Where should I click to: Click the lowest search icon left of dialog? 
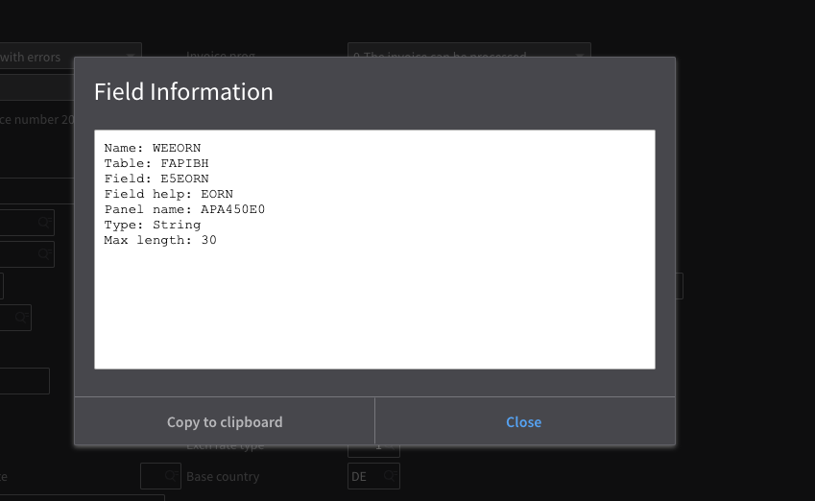click(x=21, y=317)
